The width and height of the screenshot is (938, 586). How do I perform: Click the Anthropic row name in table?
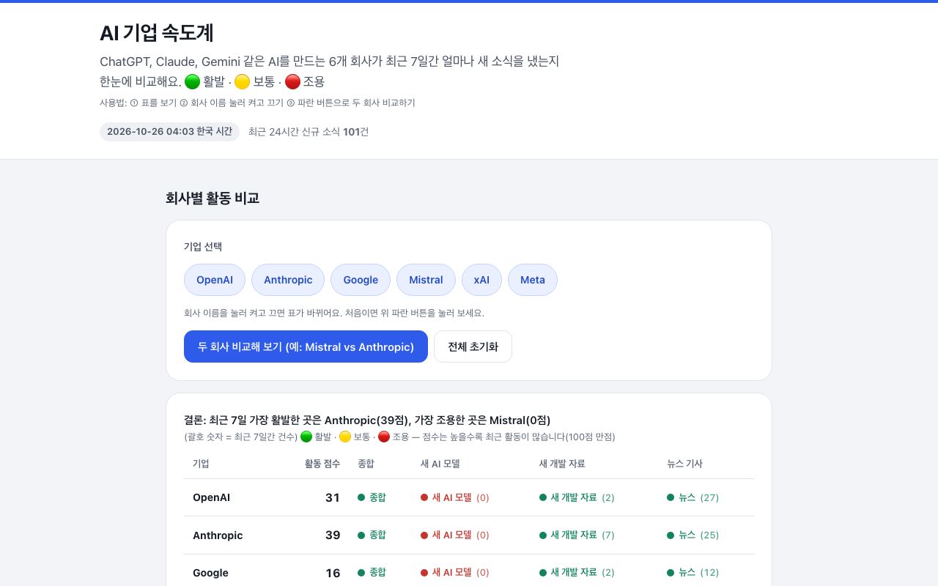[x=218, y=535]
